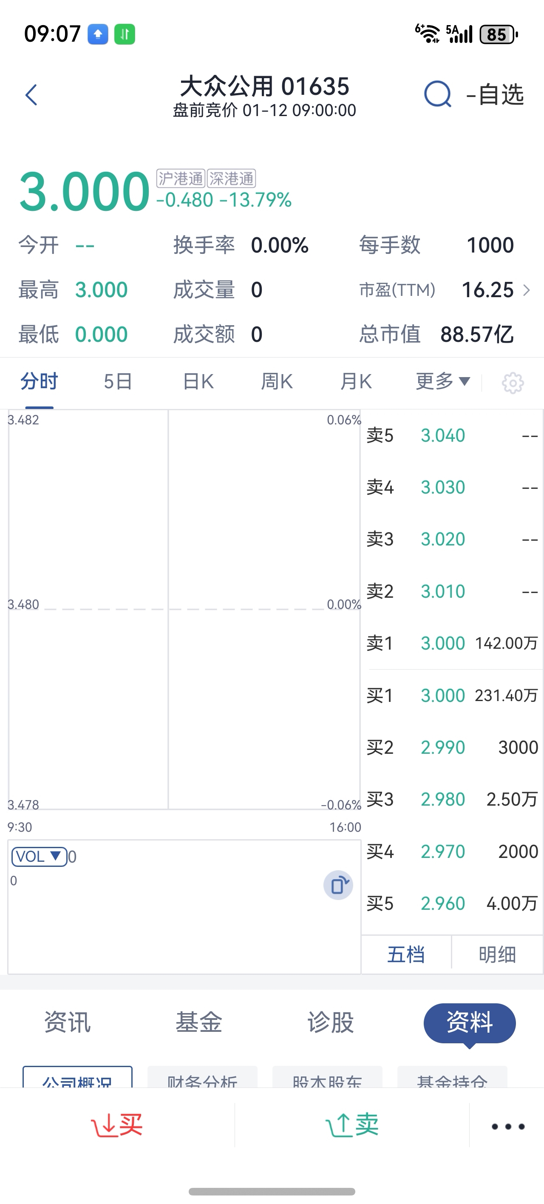This screenshot has height=1204, width=544.
Task: Switch to the 日K chart tab
Action: click(x=198, y=381)
